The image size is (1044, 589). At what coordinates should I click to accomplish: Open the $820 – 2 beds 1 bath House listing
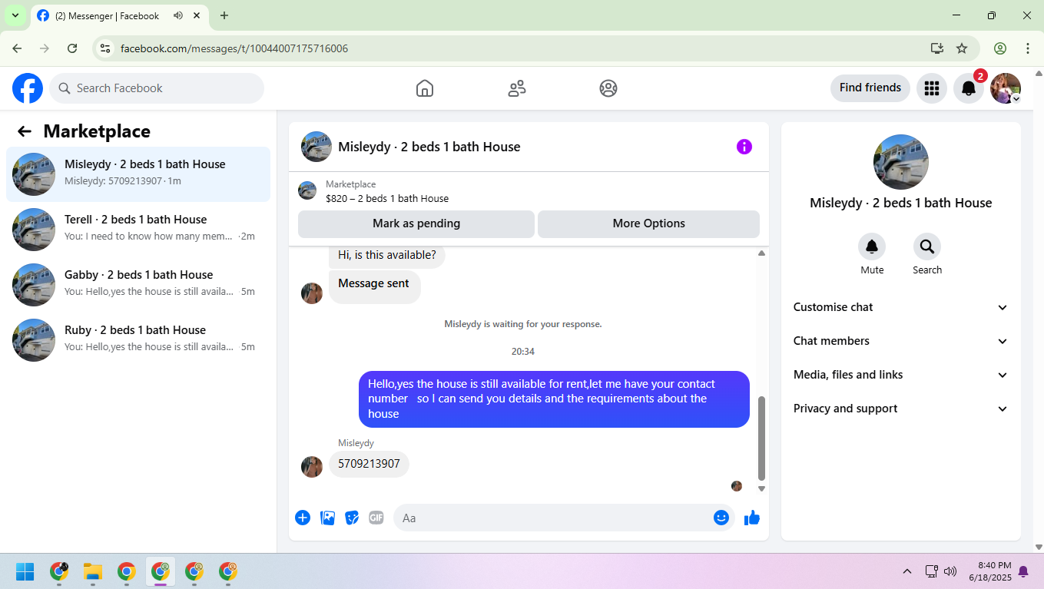coord(387,199)
